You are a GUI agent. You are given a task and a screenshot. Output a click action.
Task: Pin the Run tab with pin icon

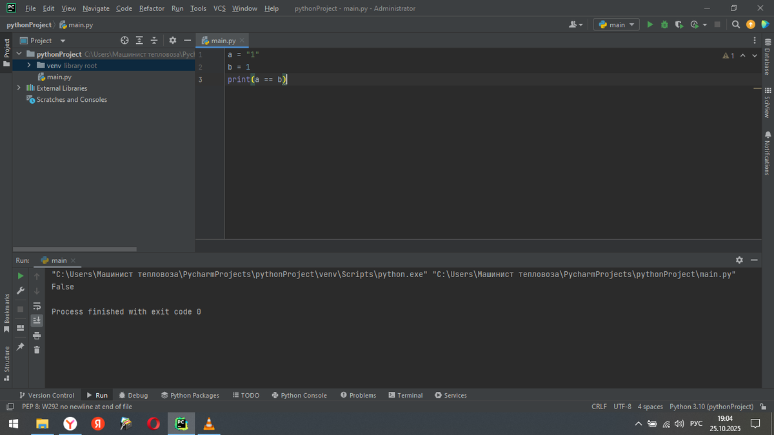[x=21, y=347]
